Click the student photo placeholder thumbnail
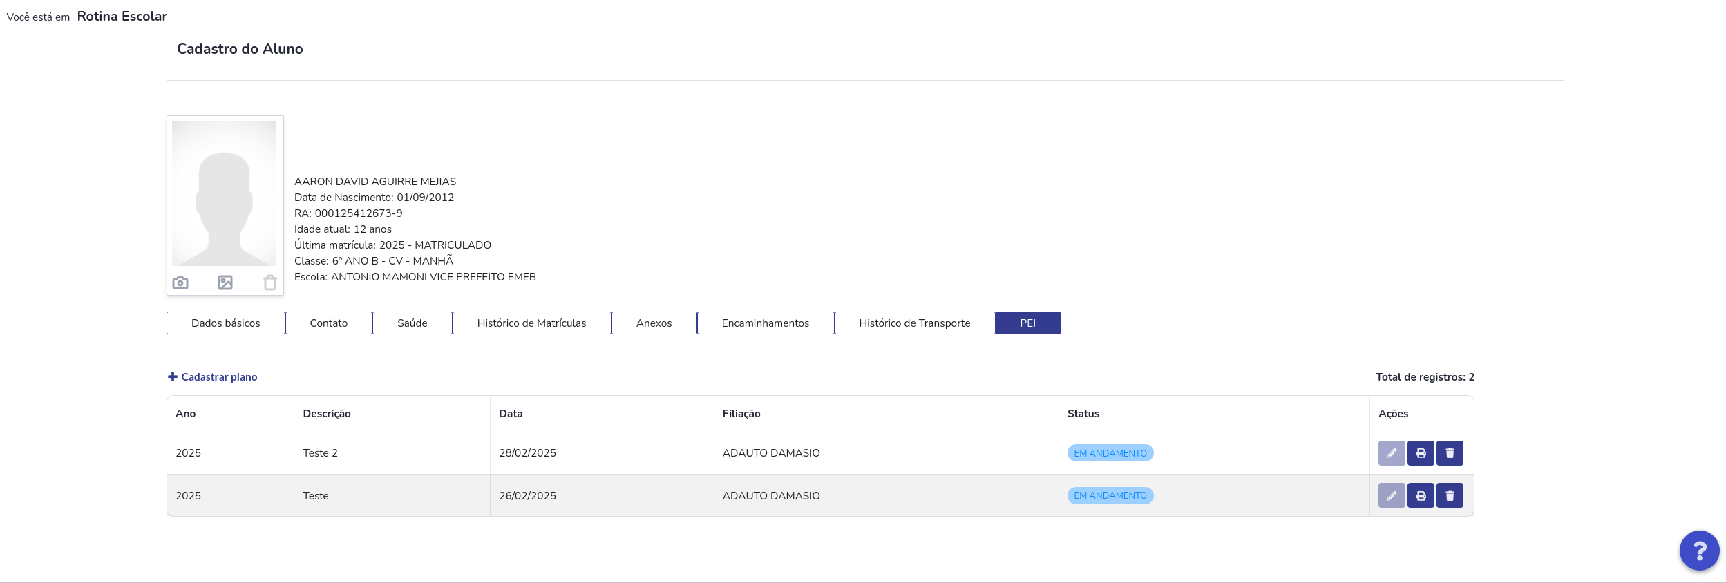The image size is (1726, 583). pyautogui.click(x=224, y=193)
